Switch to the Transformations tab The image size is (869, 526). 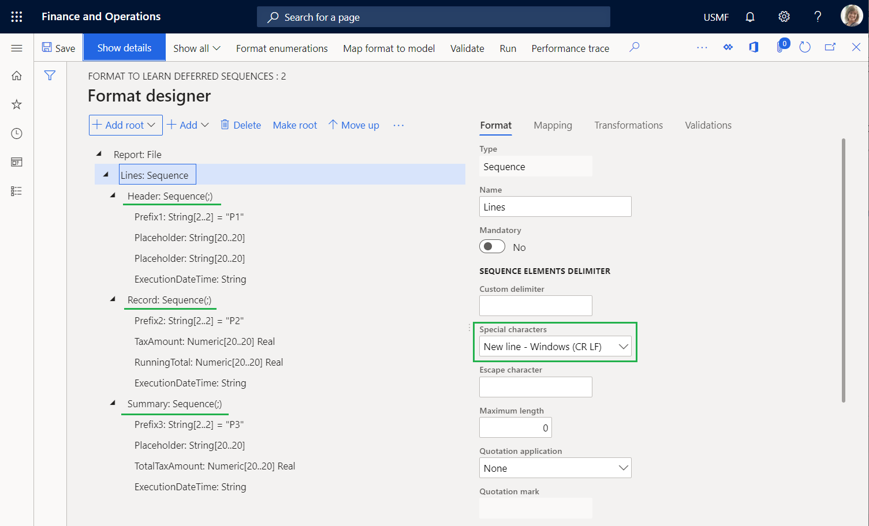628,125
